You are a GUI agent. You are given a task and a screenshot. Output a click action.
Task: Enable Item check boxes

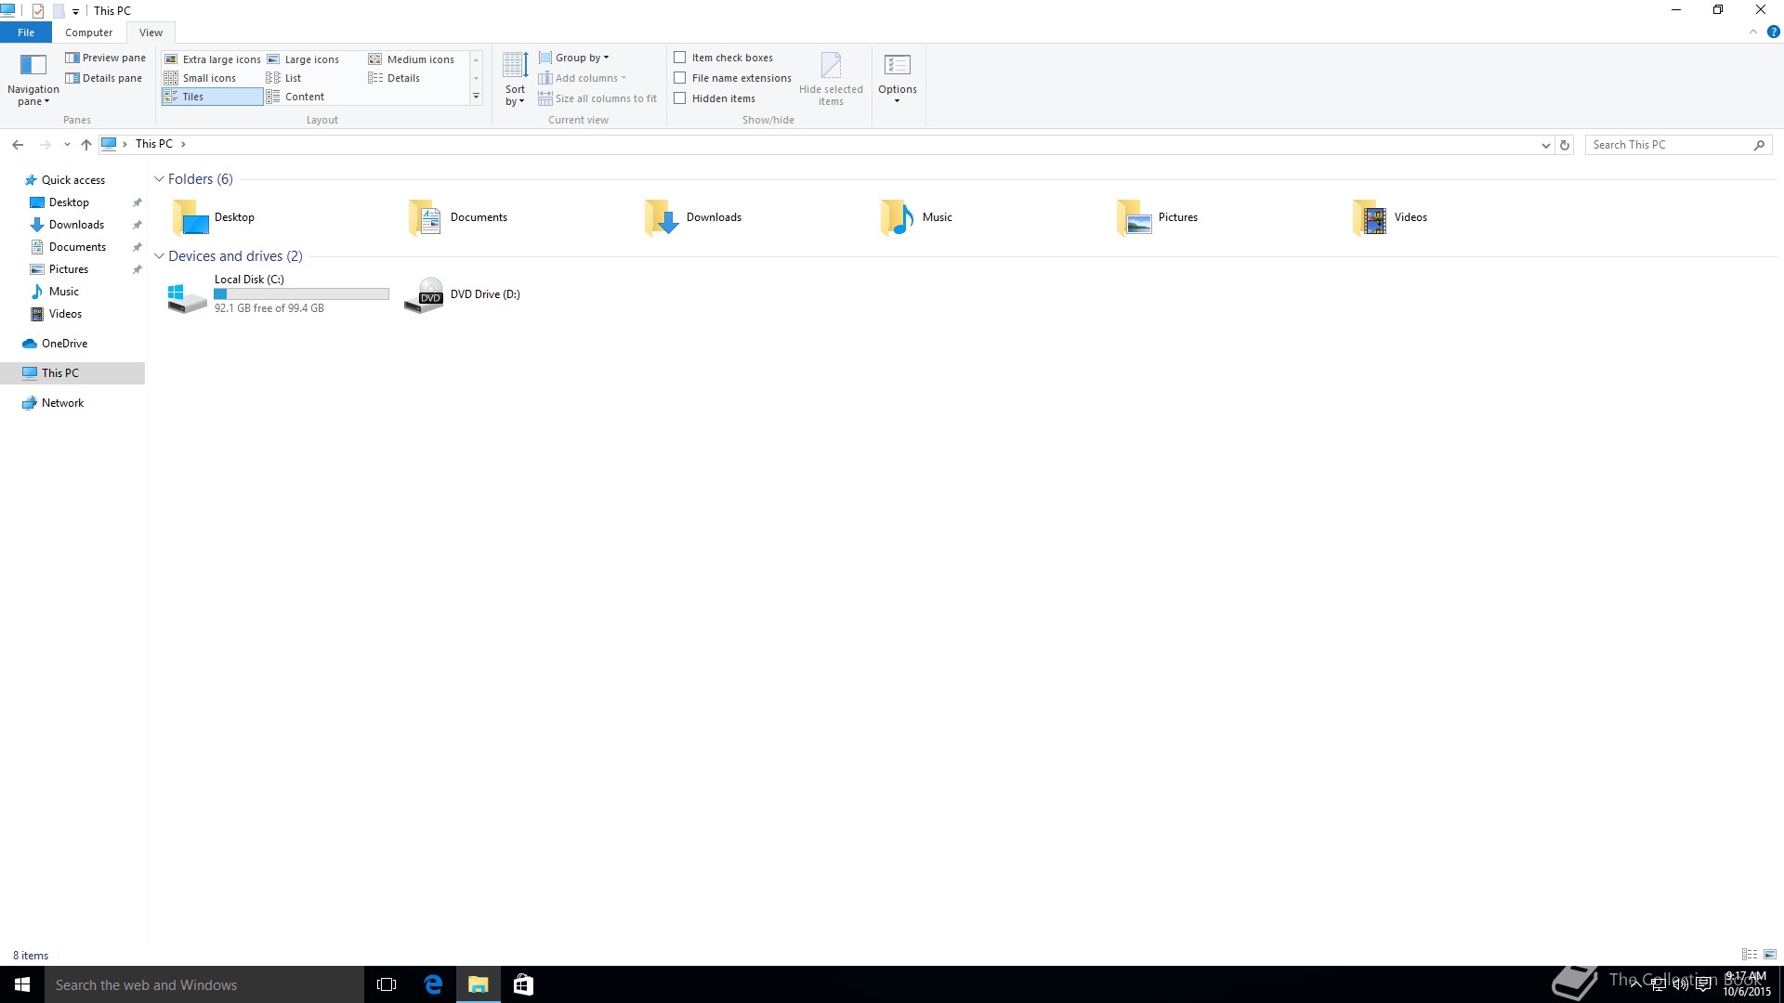[680, 58]
